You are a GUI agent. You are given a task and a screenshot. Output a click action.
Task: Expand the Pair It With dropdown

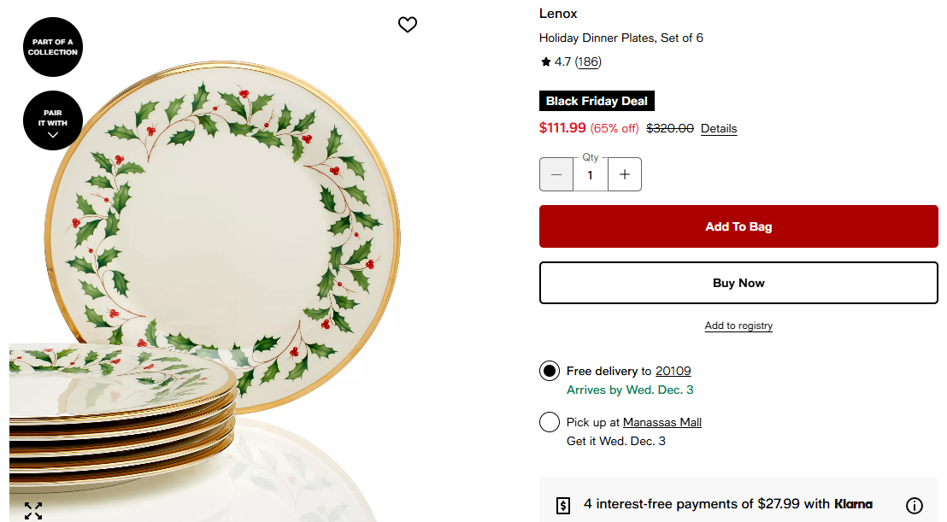point(53,120)
